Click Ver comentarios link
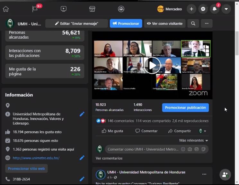The image size is (239, 185). [x=109, y=158]
